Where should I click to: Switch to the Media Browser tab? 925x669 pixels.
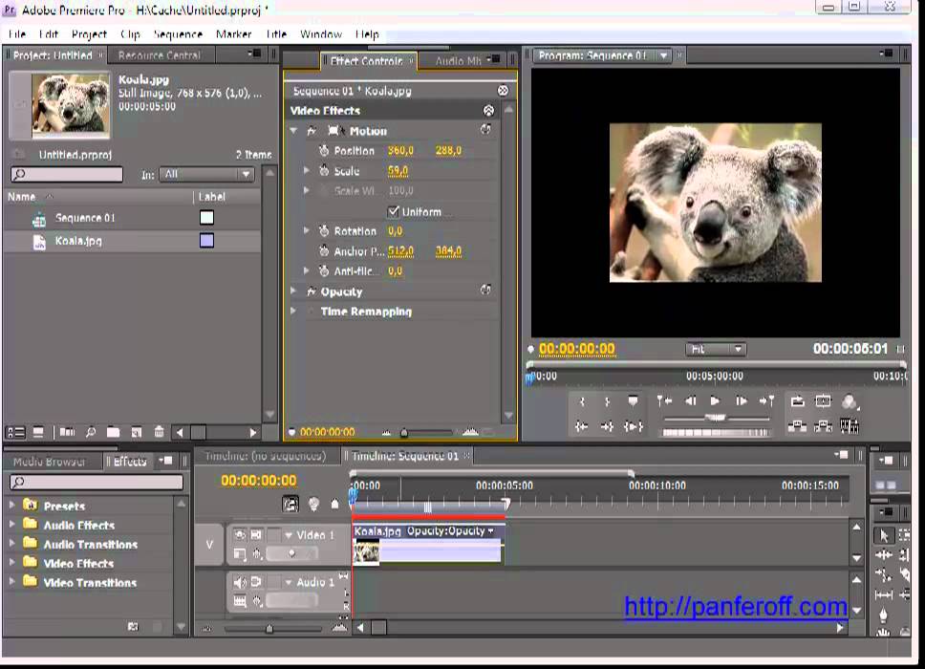(50, 462)
